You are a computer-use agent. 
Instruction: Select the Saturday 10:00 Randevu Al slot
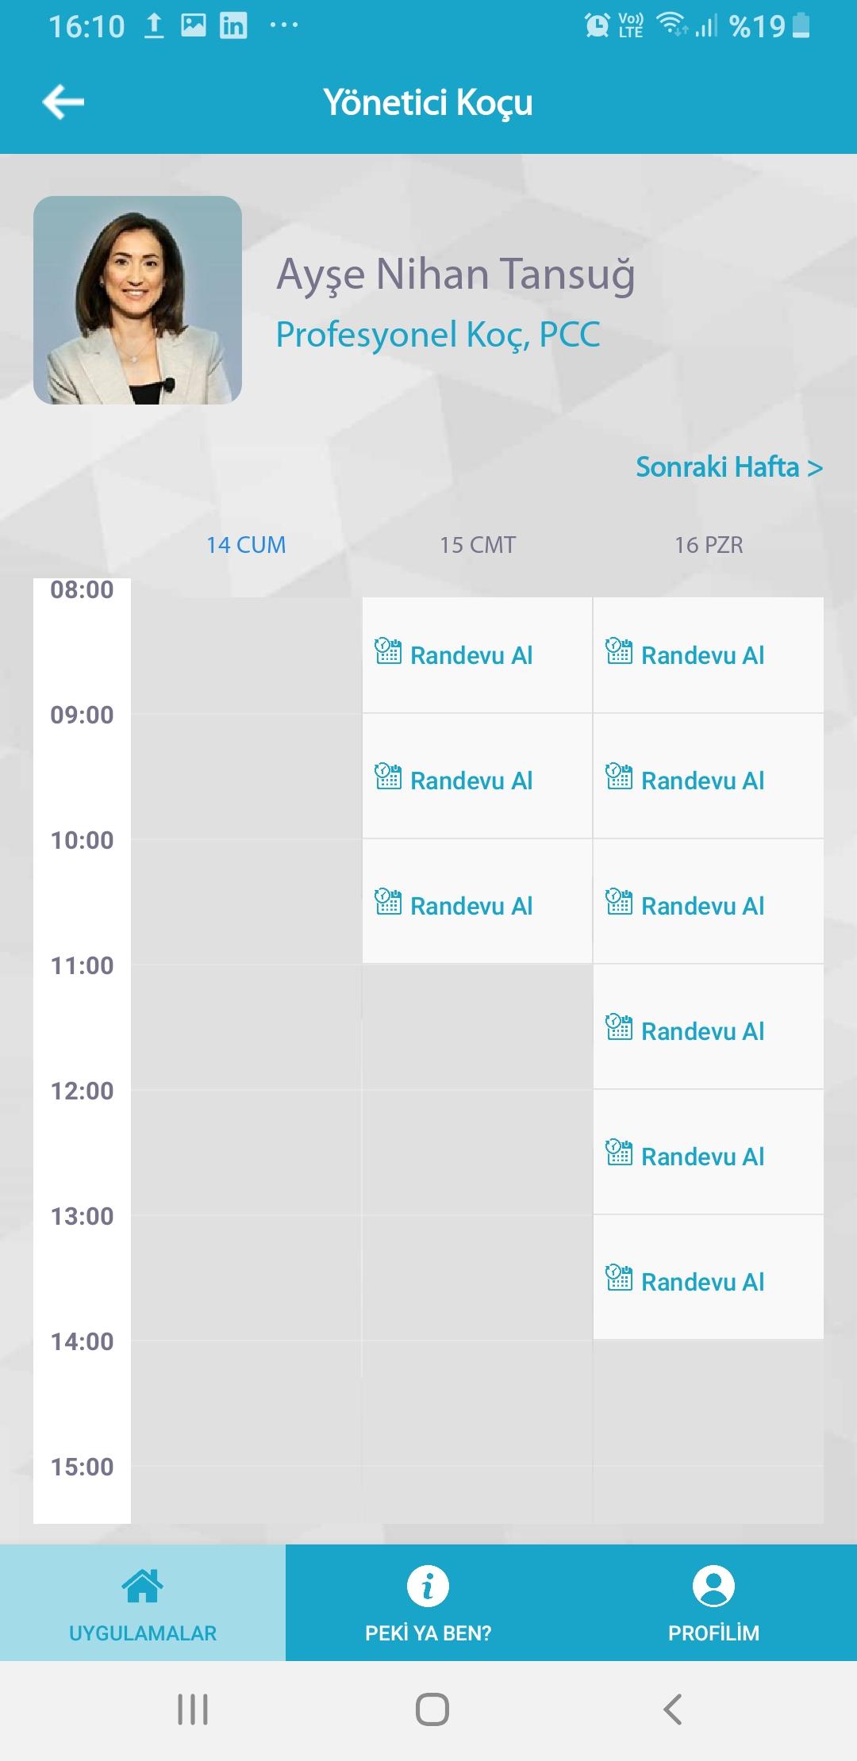click(471, 906)
